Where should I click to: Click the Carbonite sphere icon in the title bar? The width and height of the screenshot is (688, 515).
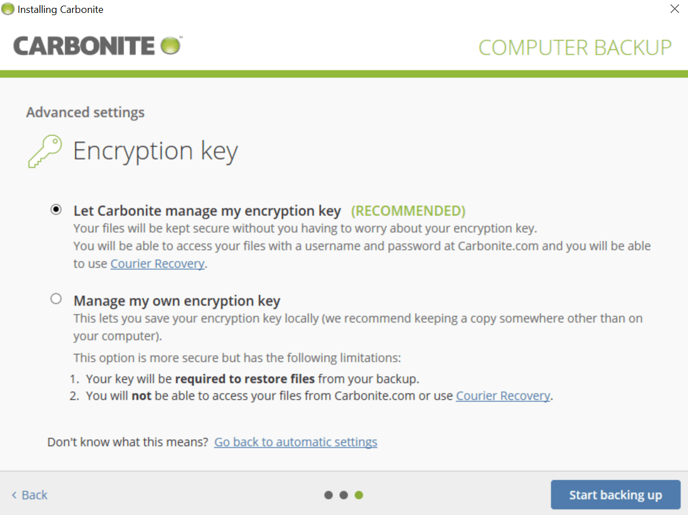8,9
